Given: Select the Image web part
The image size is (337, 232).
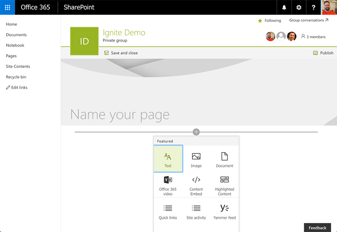Looking at the screenshot, I should pos(196,160).
